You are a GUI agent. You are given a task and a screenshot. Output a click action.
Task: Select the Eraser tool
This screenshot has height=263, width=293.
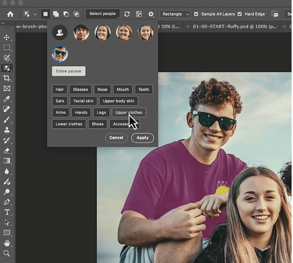pos(7,150)
